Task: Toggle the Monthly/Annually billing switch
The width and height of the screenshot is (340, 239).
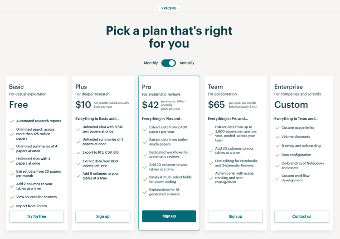Action: [169, 63]
